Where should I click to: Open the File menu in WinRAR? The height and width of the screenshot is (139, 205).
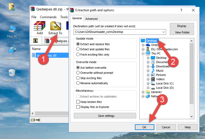pyautogui.click(x=34, y=17)
